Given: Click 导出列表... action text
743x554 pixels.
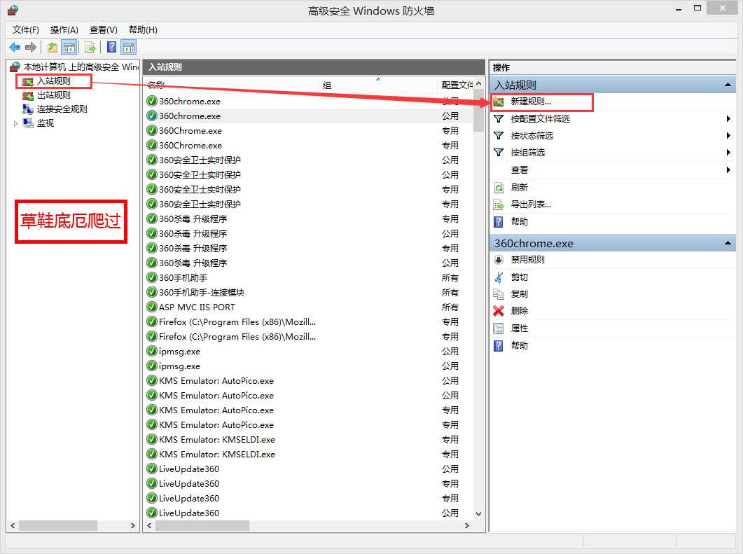Looking at the screenshot, I should tap(531, 205).
